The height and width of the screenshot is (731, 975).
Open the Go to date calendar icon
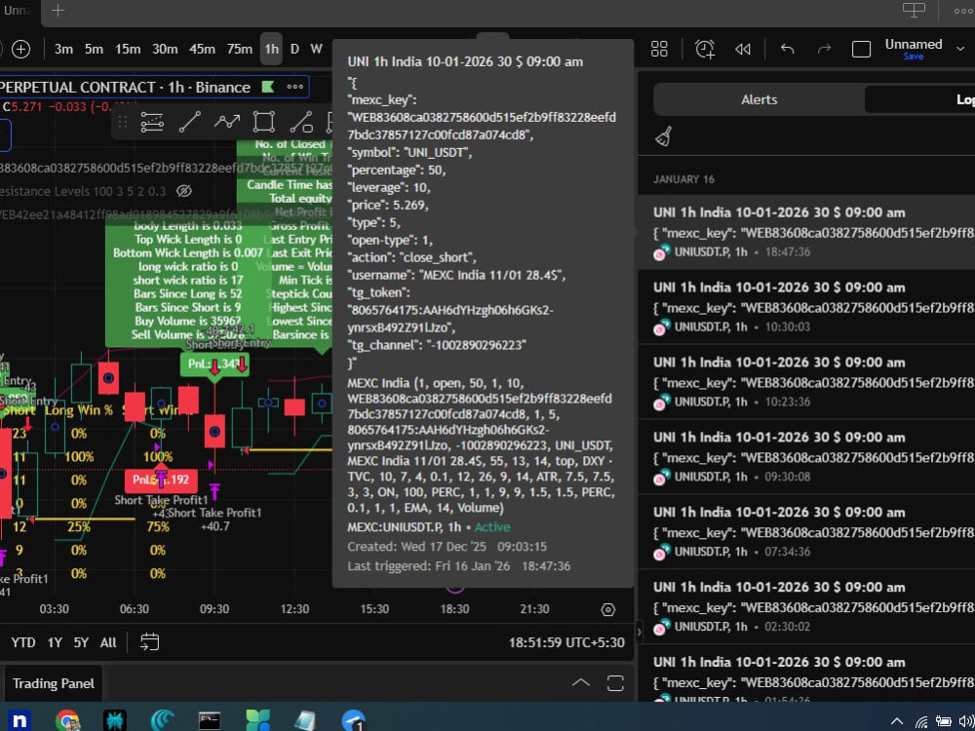pyautogui.click(x=150, y=642)
